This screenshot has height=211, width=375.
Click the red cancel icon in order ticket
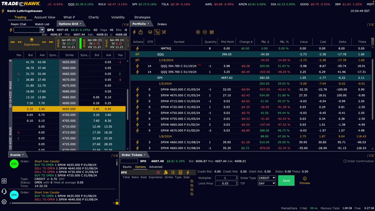click(x=158, y=172)
